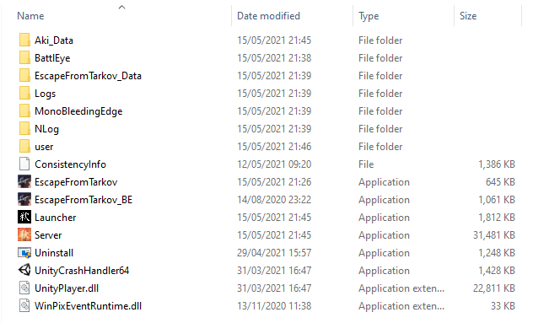Select the UnityPlayer.dll file icon
The height and width of the screenshot is (323, 533).
24,288
